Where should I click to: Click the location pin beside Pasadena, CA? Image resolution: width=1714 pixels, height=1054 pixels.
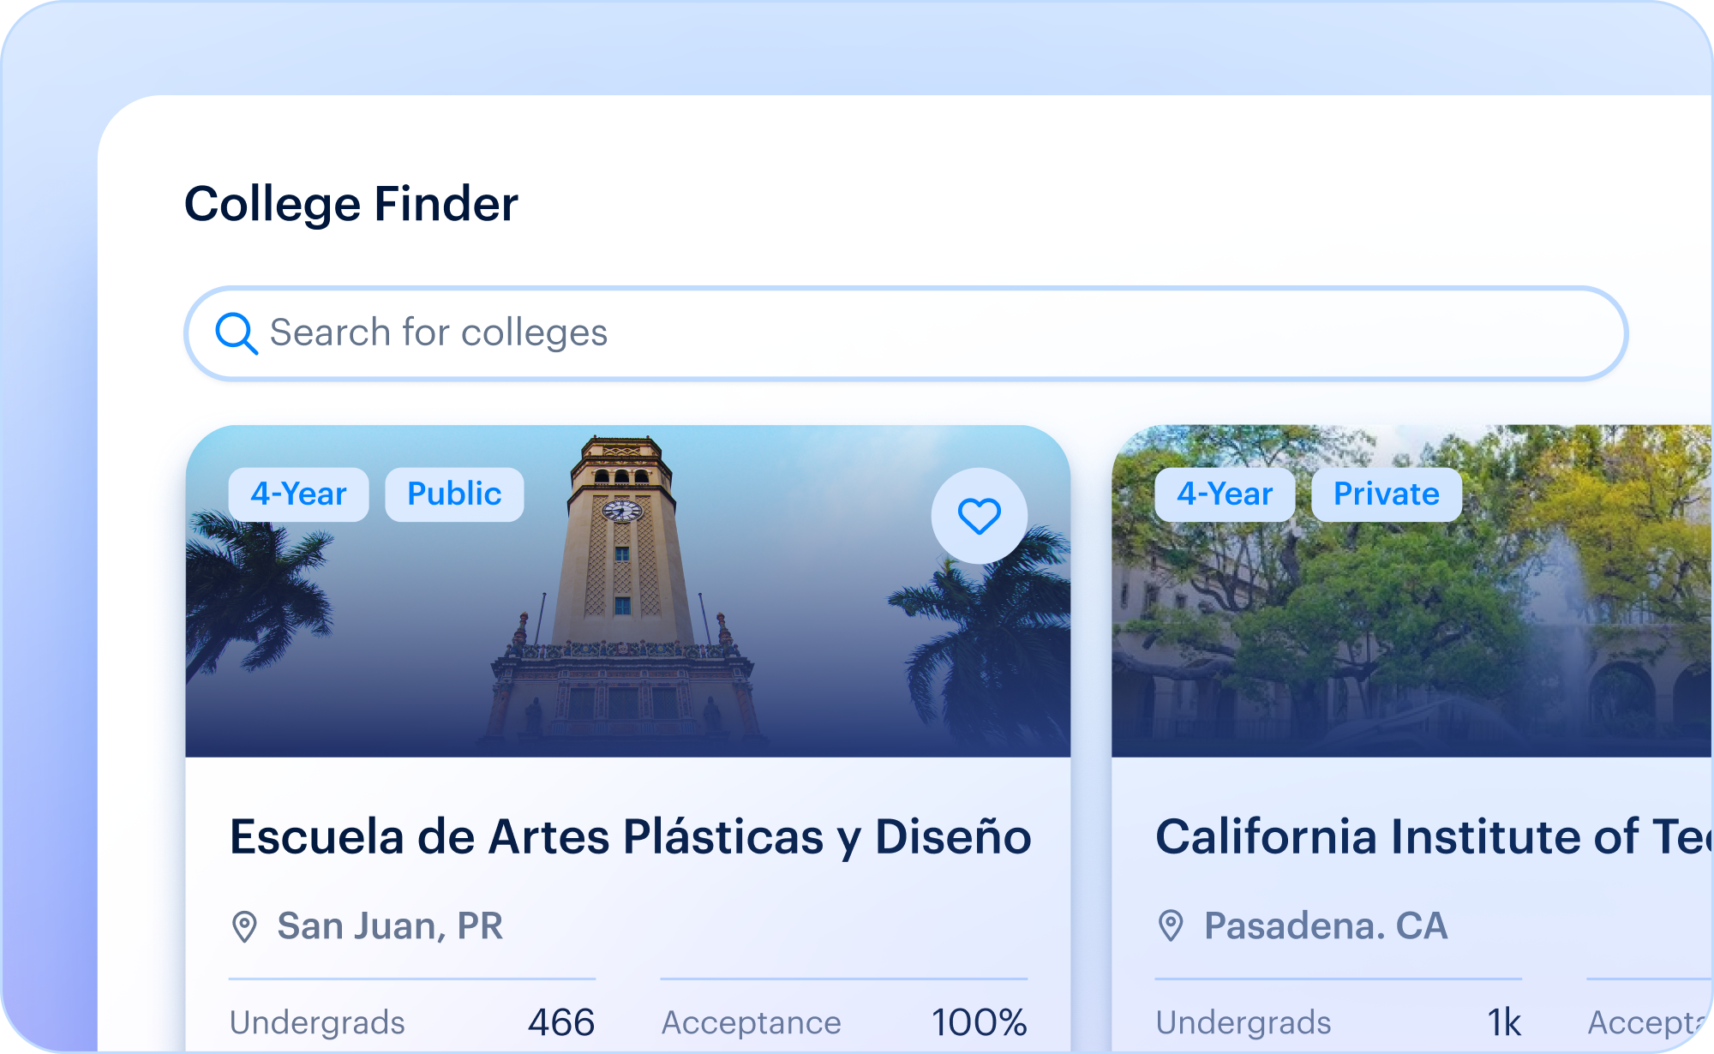[1171, 926]
